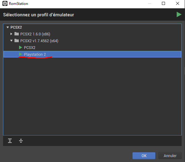Select the PCSX2 1.6.0 (x86) row
Viewport: 185px width, 162px height.
tap(92, 34)
